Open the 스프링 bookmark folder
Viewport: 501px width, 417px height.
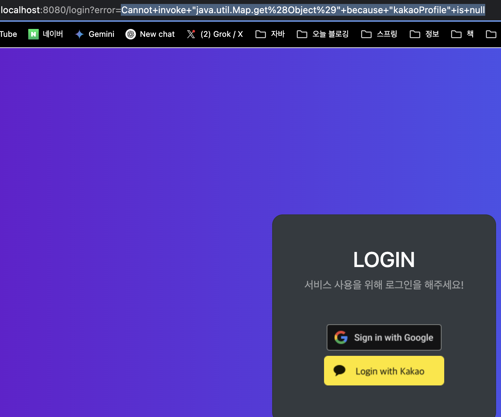click(379, 34)
